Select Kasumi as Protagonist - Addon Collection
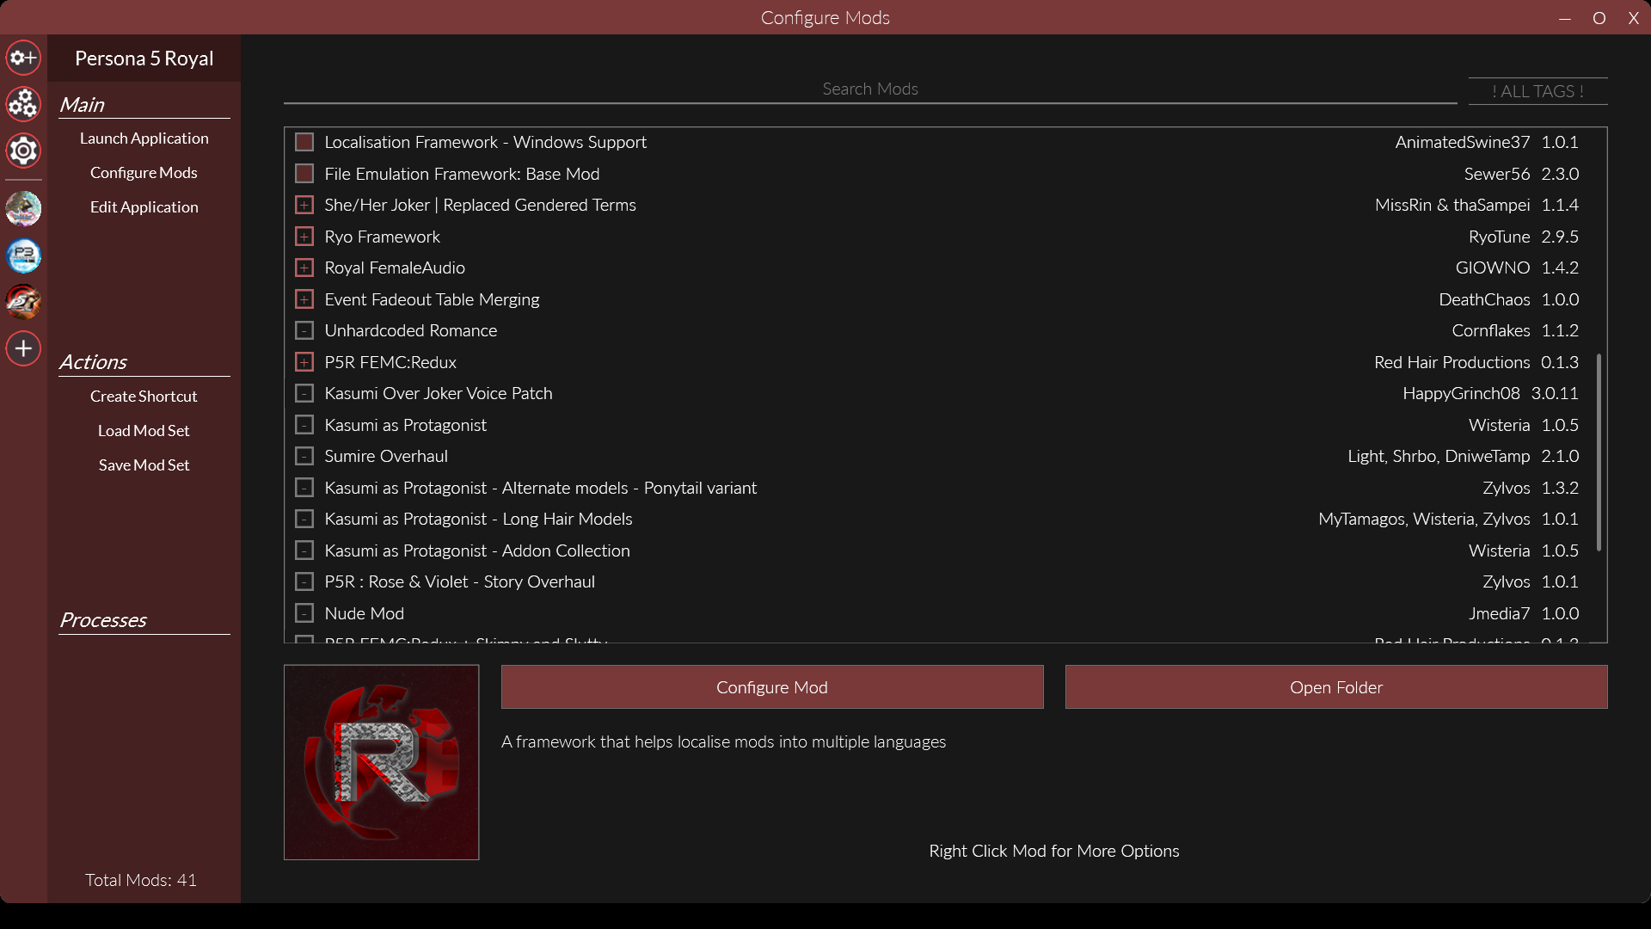 tap(477, 551)
